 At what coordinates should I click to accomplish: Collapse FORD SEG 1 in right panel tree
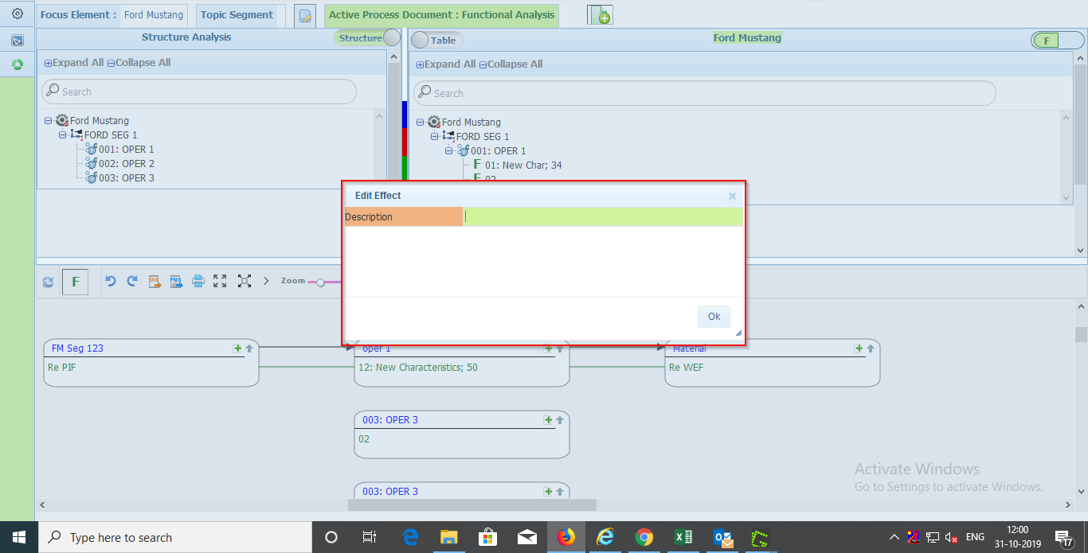pyautogui.click(x=435, y=137)
